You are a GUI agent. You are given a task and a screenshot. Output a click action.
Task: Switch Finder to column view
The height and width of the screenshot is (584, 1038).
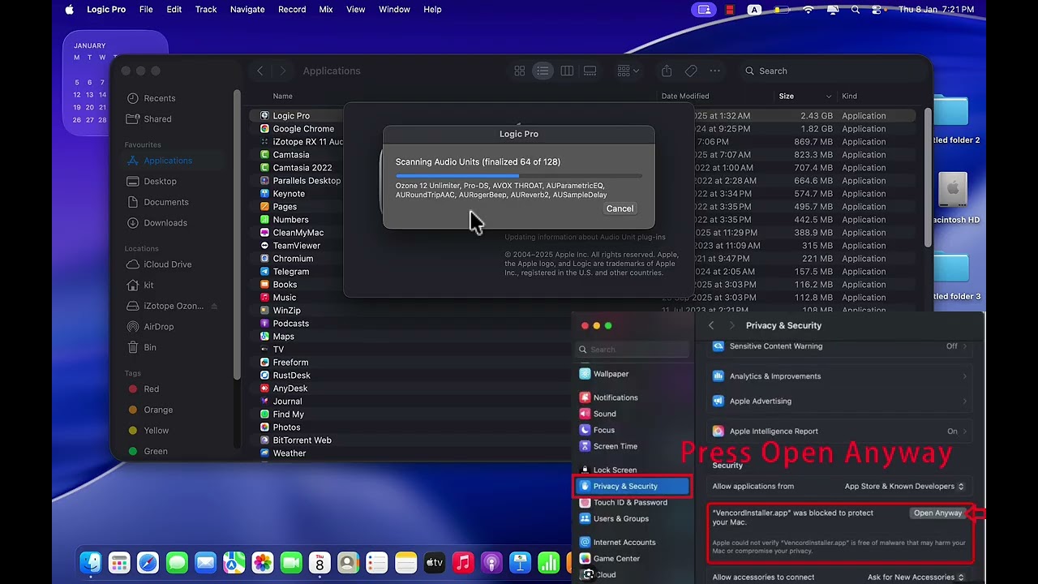coord(567,71)
